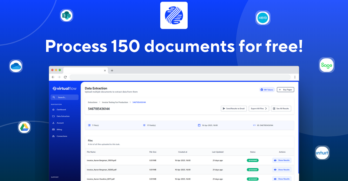Click the 981 Tokens badge

pyautogui.click(x=267, y=90)
